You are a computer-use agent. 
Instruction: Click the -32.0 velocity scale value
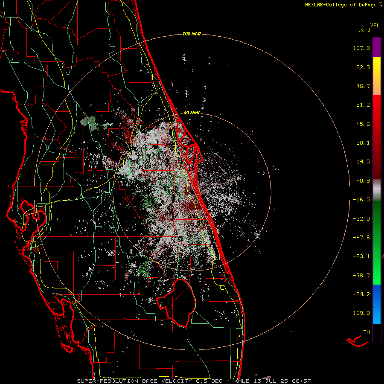point(361,219)
